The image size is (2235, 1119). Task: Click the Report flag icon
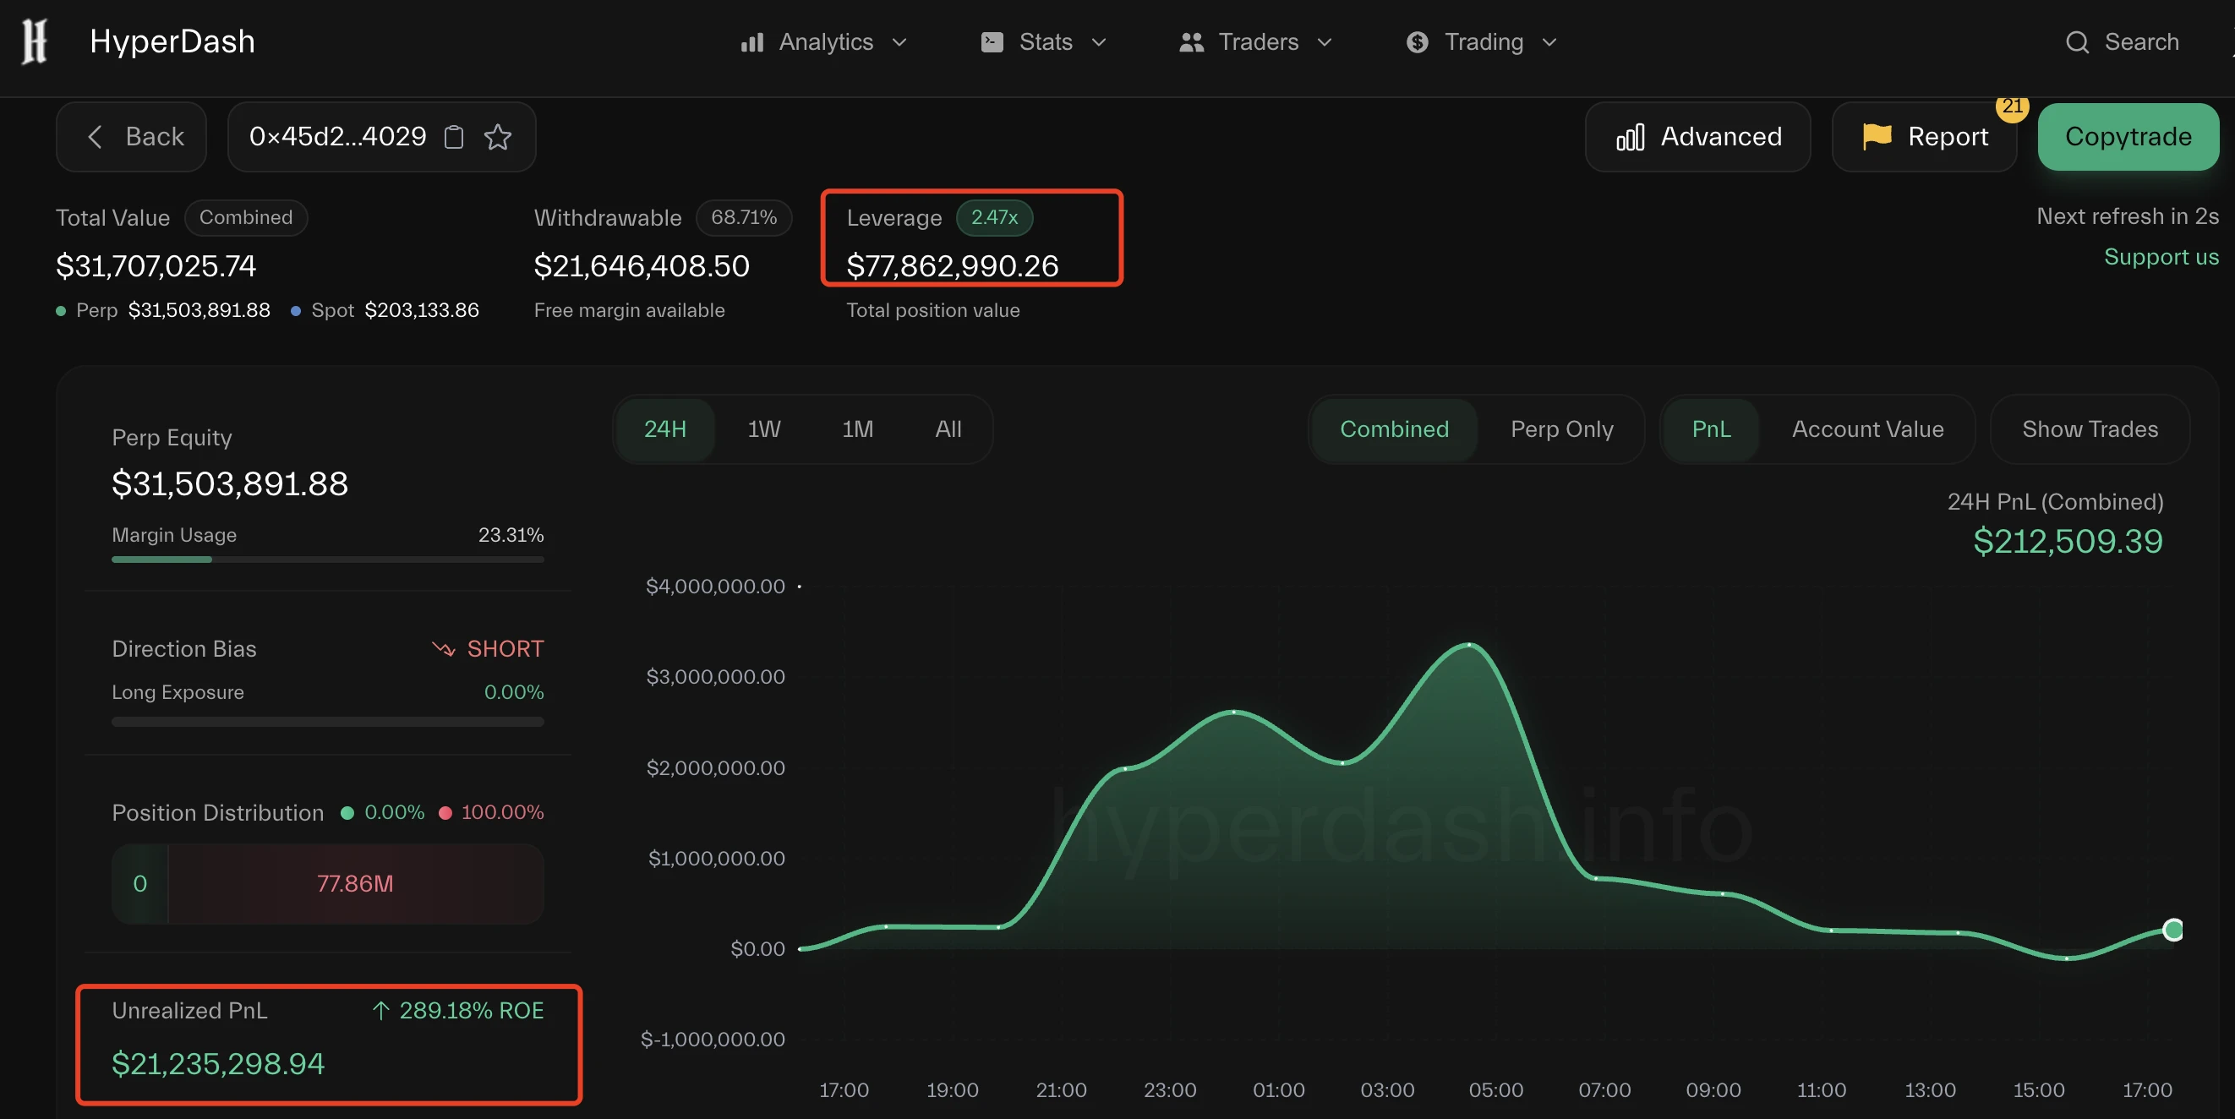click(x=1875, y=136)
